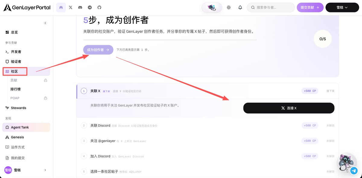
Task: Click the +500 CP badge on 加入 Discord
Action: [310, 156]
